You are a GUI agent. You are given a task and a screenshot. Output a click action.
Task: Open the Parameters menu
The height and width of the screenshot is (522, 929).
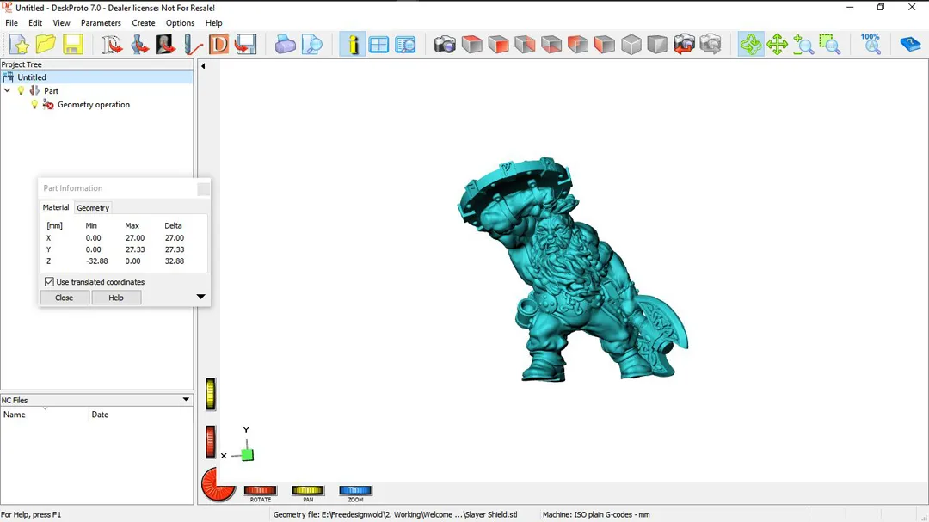click(x=101, y=23)
